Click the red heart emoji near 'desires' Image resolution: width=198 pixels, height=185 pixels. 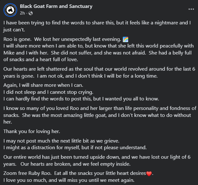[149, 174]
